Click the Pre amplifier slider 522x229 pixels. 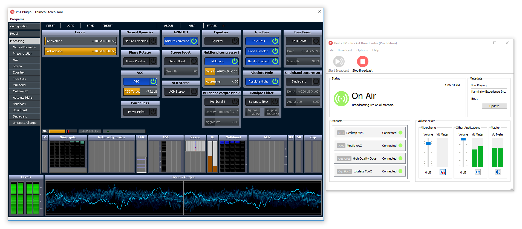[80, 41]
